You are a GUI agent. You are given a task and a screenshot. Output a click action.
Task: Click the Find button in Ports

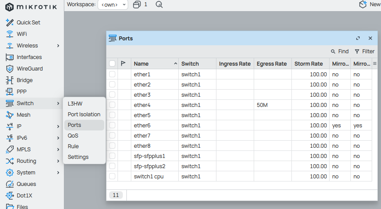pos(339,51)
